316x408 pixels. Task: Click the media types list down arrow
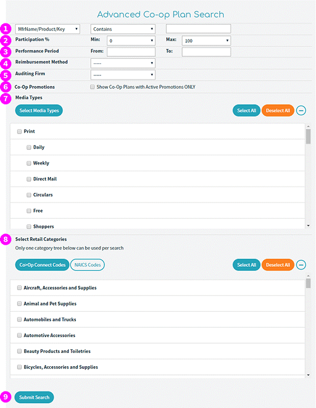click(x=308, y=226)
